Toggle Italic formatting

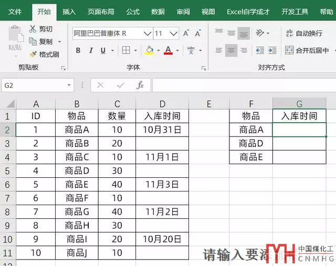(91, 50)
